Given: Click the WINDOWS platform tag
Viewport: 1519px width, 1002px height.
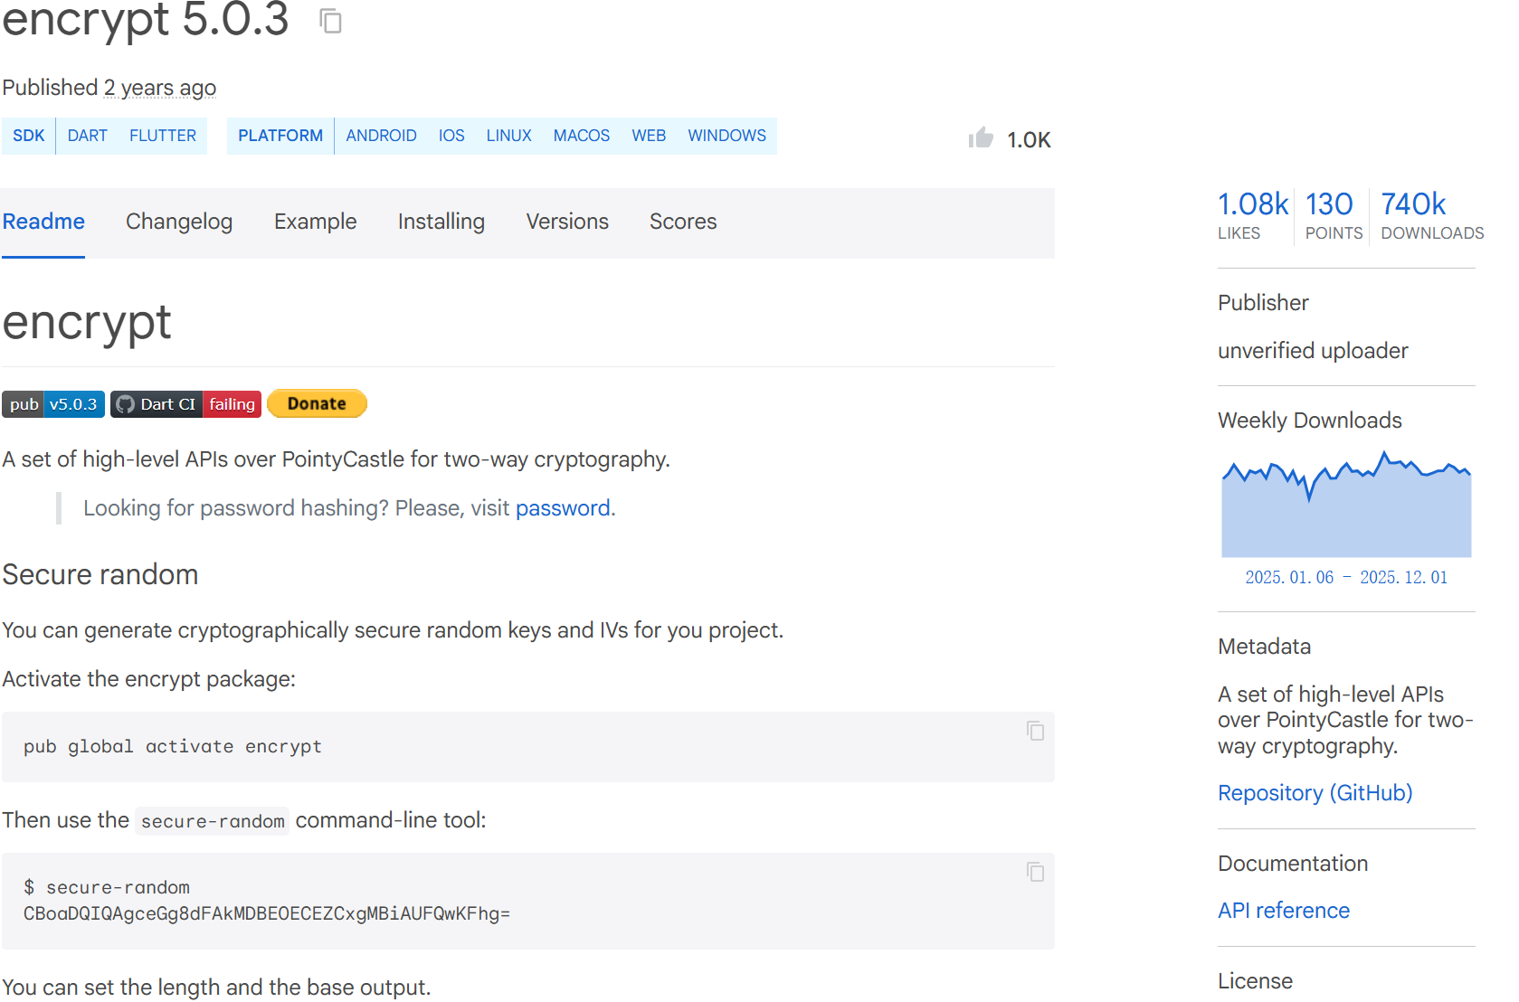Looking at the screenshot, I should coord(726,136).
